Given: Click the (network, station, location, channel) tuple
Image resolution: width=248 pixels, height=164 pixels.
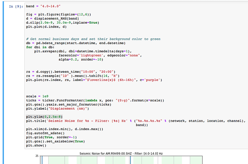Looking at the screenshot, I should coord(206,121).
